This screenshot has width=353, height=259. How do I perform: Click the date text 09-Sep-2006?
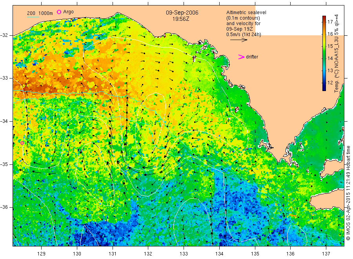tap(182, 13)
